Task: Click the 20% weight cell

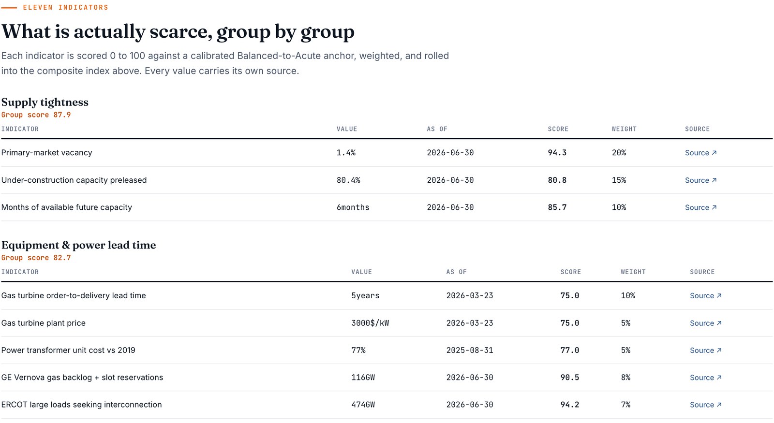Action: [x=619, y=153]
